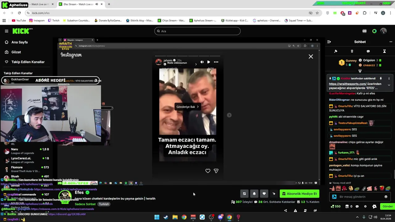Reload the page
The image size is (395, 222).
19,13
